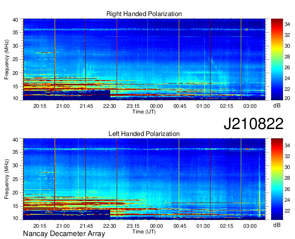
Task: Click the 35 MHz tick of Left Handed plot
Action: tap(15, 152)
